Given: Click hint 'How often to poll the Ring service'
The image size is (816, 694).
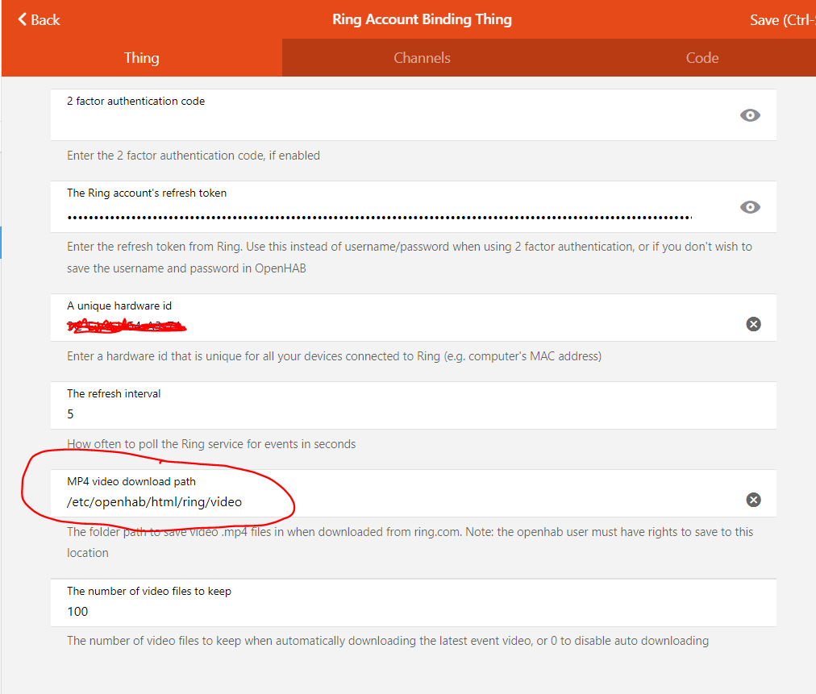Looking at the screenshot, I should tap(211, 444).
